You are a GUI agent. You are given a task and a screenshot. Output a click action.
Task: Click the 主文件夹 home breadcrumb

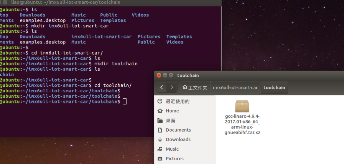(x=195, y=88)
